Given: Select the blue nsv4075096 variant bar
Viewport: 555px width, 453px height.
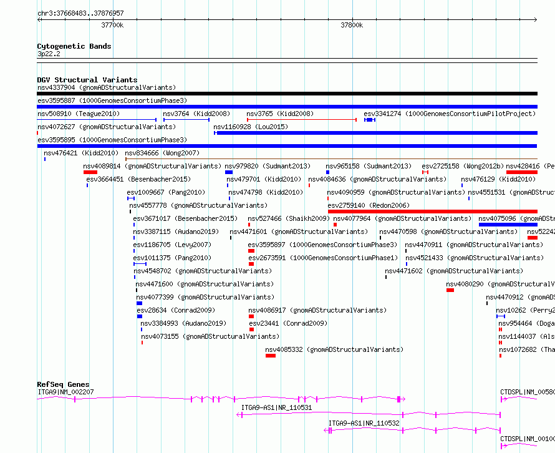Looking at the screenshot, I should pos(508,225).
